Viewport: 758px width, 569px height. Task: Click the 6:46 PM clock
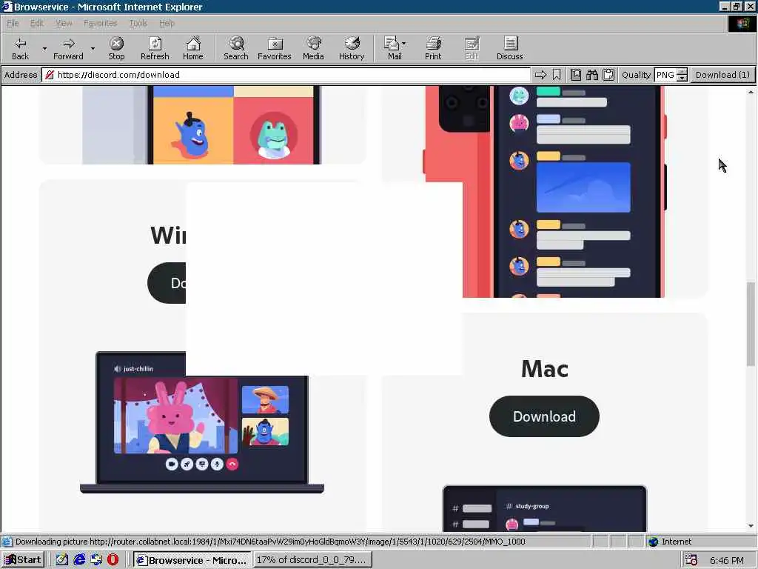pyautogui.click(x=727, y=560)
